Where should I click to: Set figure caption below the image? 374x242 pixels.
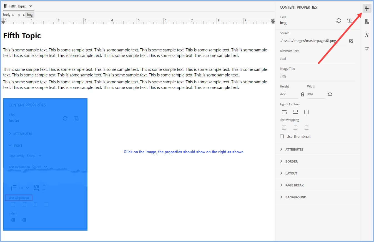295,112
